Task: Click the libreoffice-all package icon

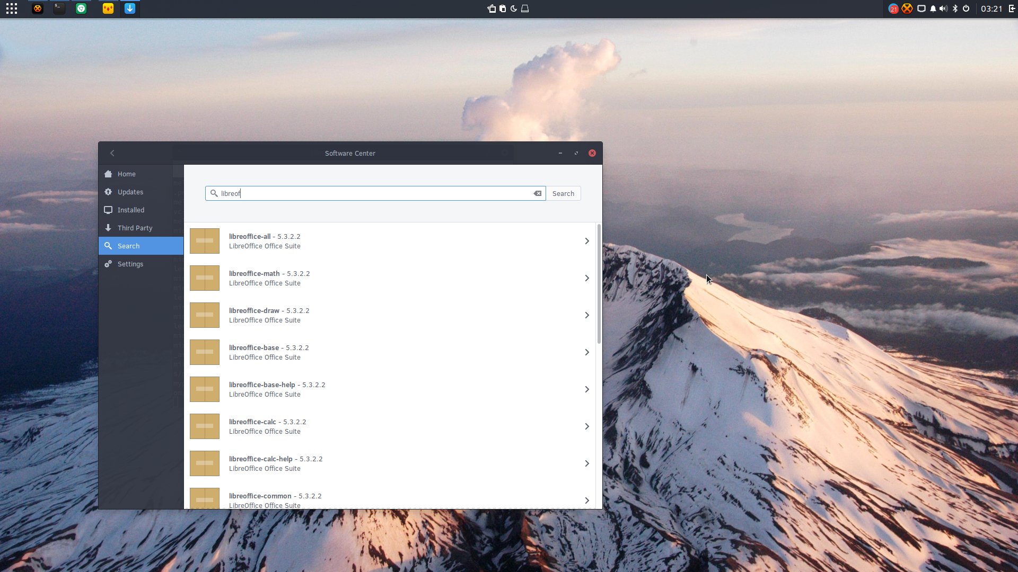Action: pos(205,241)
